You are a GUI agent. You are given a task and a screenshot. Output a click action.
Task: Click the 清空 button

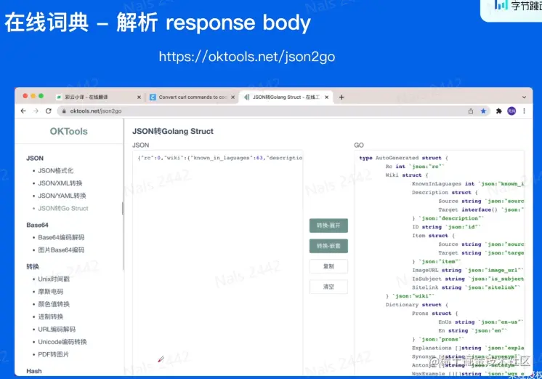click(328, 287)
